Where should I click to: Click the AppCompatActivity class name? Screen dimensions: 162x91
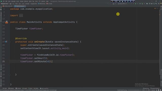tap(64, 22)
